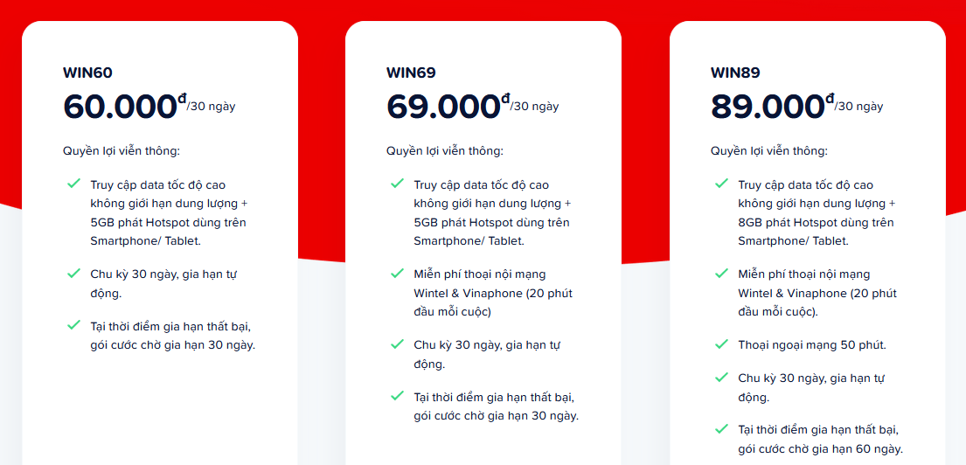966x465 pixels.
Task: Click the WIN60 plan title
Action: pos(87,73)
